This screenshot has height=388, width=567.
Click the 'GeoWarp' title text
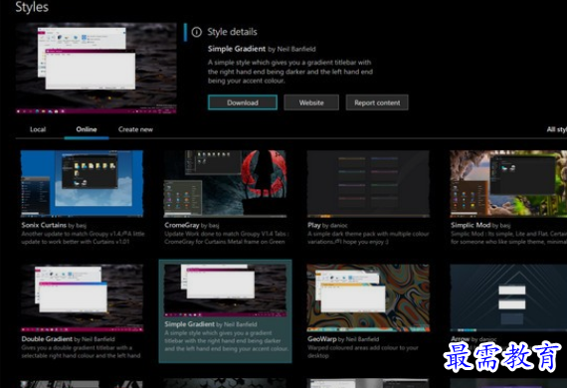click(x=322, y=339)
